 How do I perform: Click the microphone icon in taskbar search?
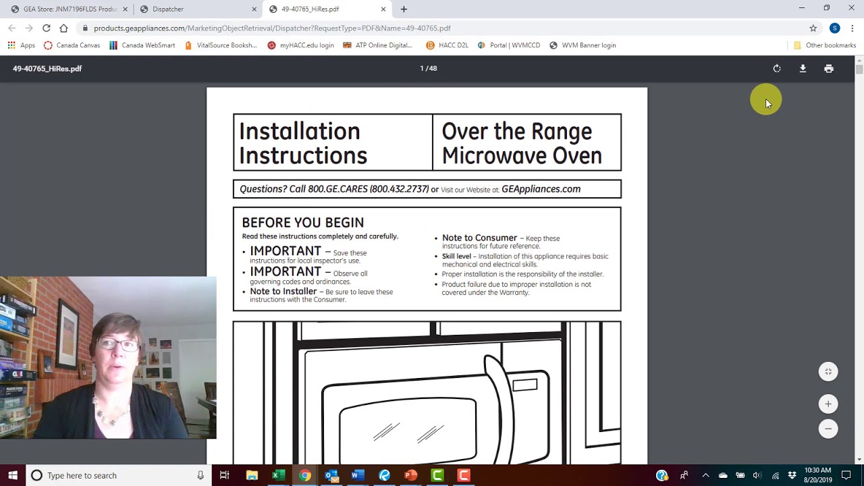click(200, 475)
